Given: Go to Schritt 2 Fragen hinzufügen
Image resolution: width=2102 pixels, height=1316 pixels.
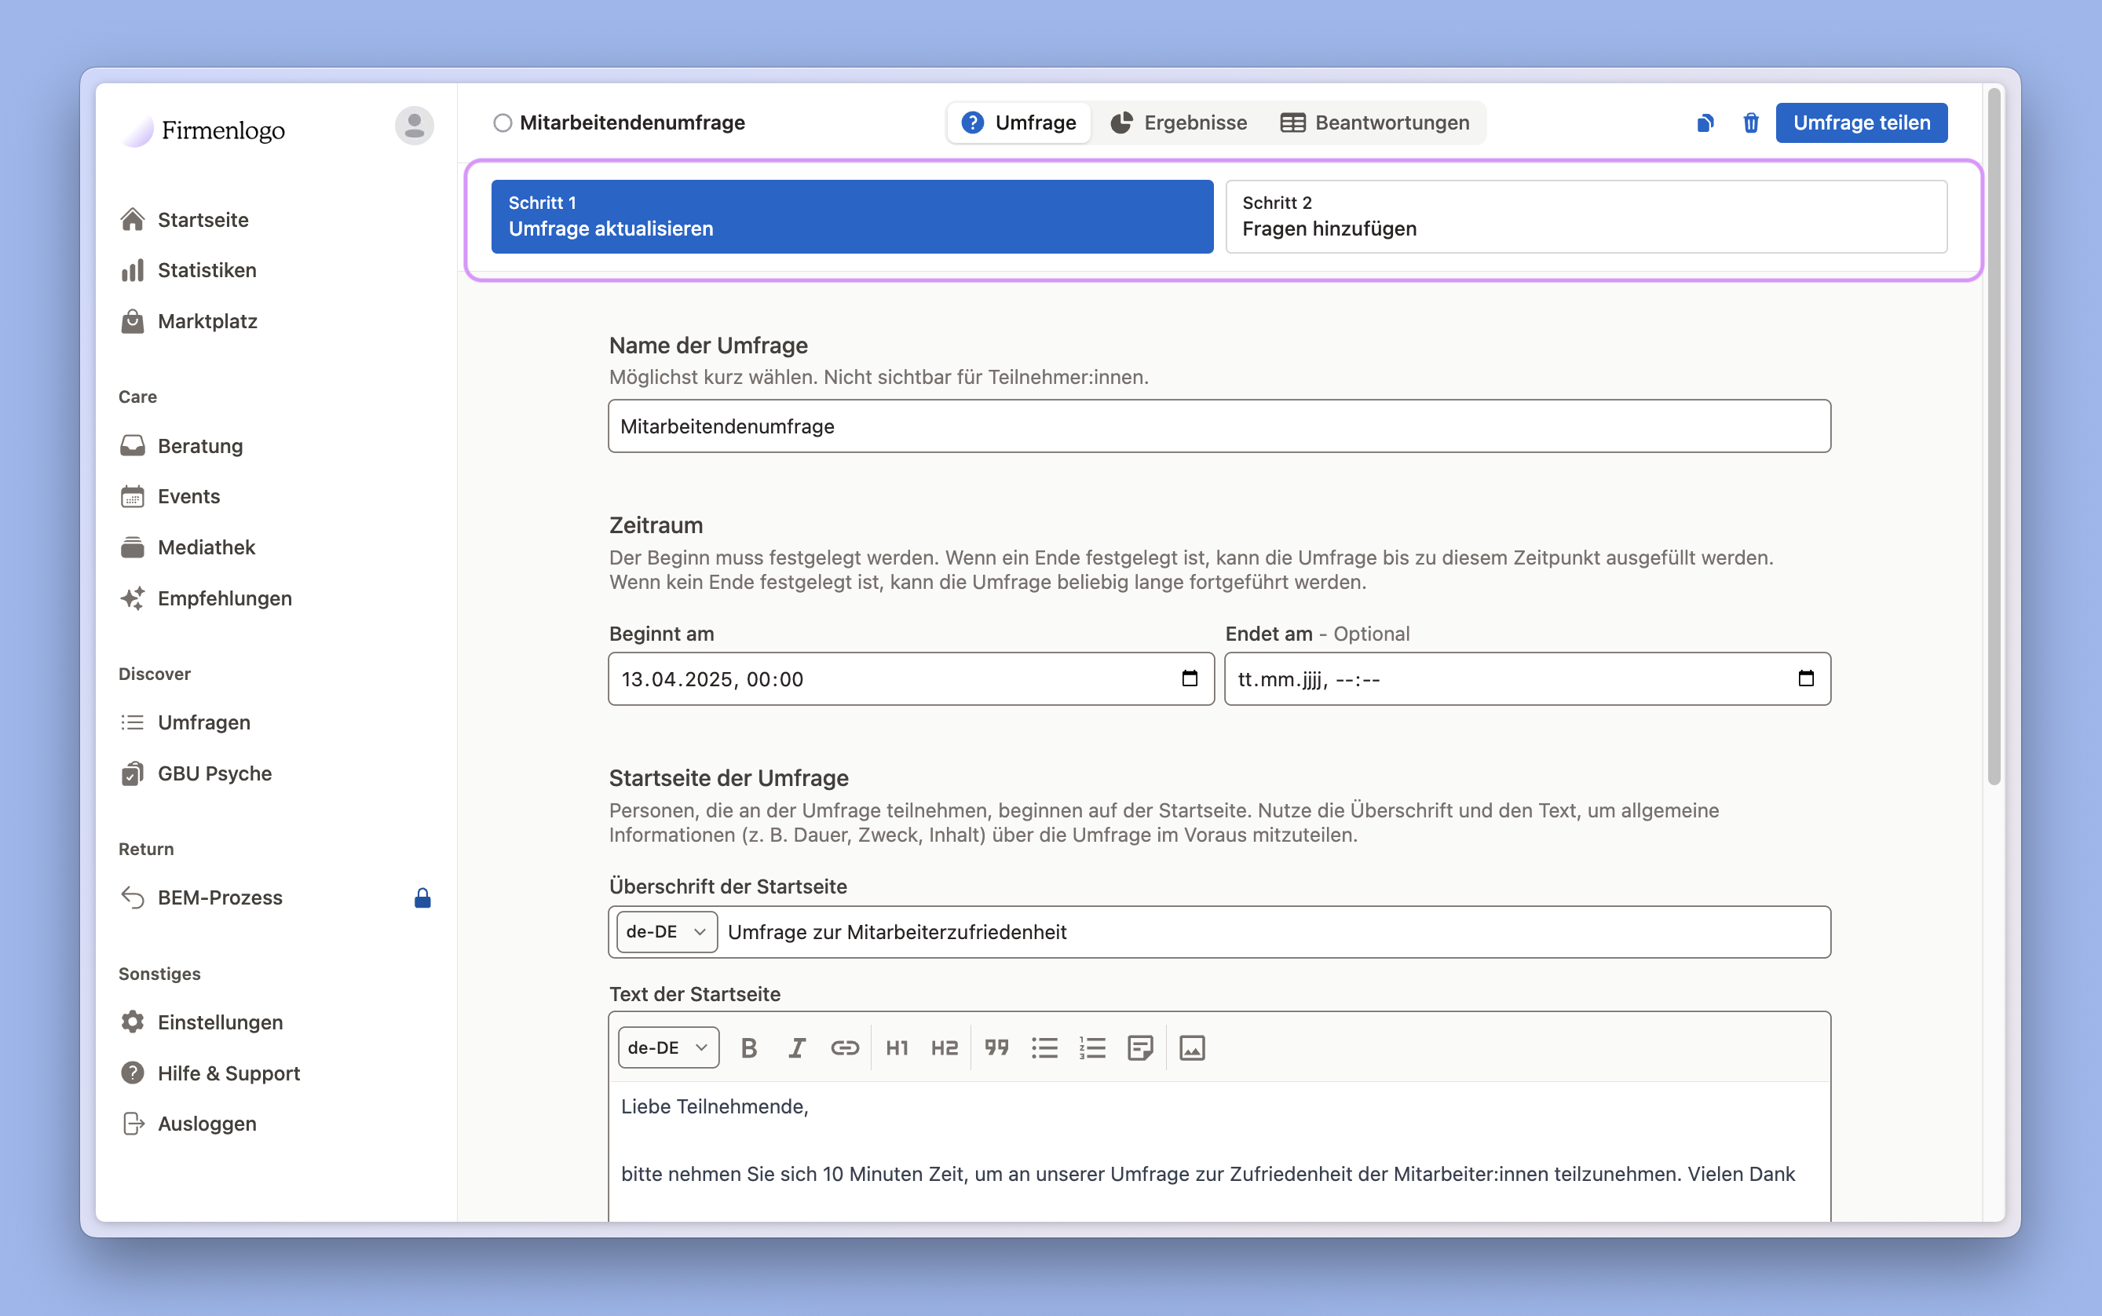Looking at the screenshot, I should 1585,217.
